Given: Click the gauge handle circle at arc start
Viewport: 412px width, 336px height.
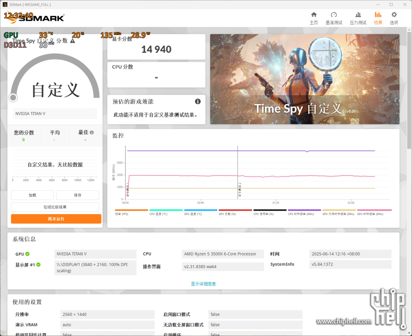Looking at the screenshot, I should click(13, 98).
